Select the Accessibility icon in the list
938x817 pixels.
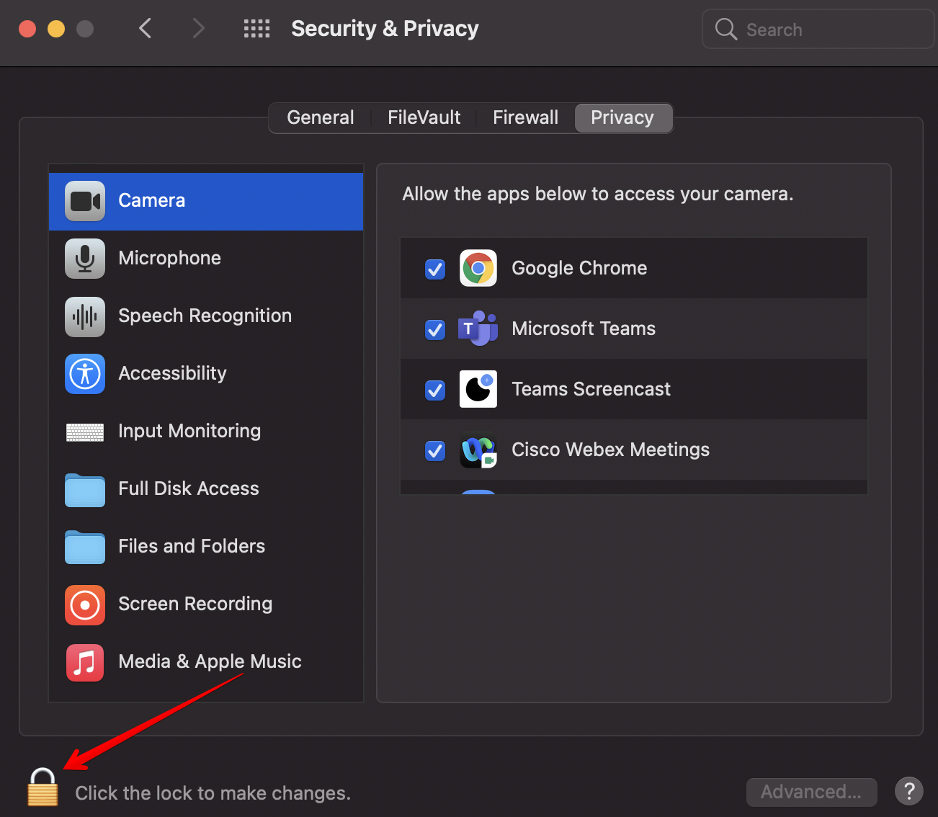coord(85,374)
